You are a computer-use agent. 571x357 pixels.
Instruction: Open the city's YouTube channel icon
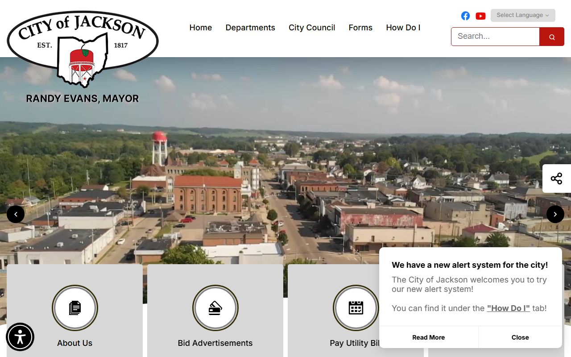coord(480,16)
